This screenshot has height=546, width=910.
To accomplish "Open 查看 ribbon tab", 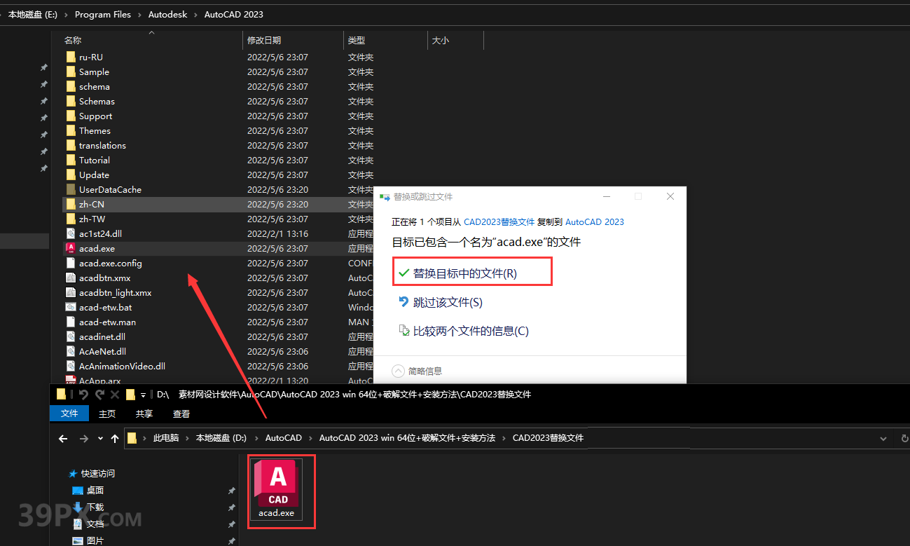I will (x=181, y=414).
